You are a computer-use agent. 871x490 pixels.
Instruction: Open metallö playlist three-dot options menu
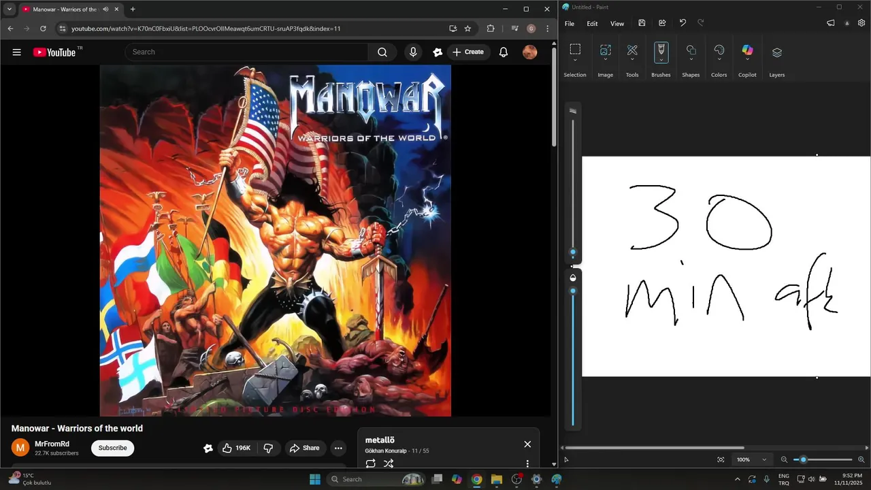tap(527, 463)
